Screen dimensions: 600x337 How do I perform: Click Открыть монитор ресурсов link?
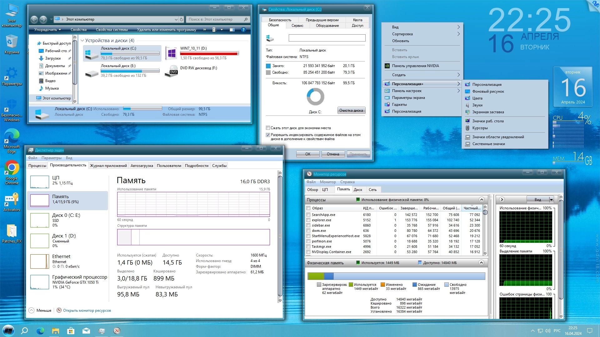click(87, 310)
